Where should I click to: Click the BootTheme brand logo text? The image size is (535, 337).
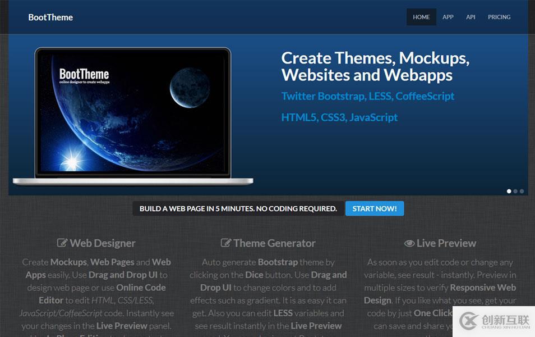coord(50,17)
